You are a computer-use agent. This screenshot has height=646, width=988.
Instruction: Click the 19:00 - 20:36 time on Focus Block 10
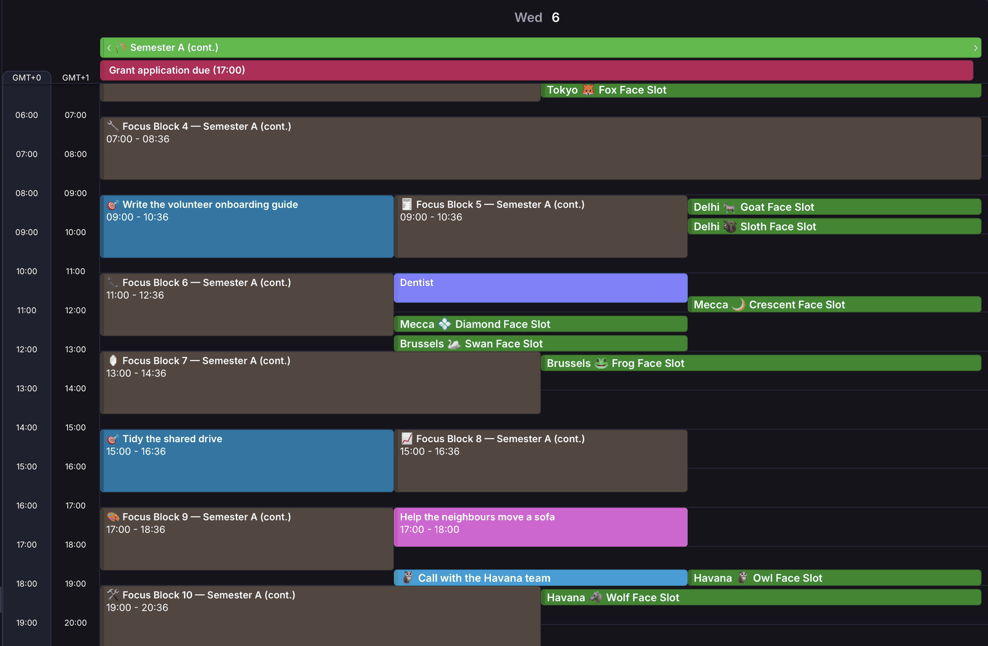[x=137, y=608]
